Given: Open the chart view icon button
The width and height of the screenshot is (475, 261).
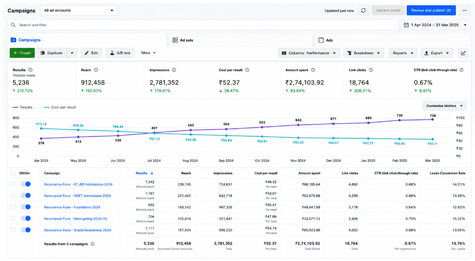Looking at the screenshot, I should [x=463, y=53].
